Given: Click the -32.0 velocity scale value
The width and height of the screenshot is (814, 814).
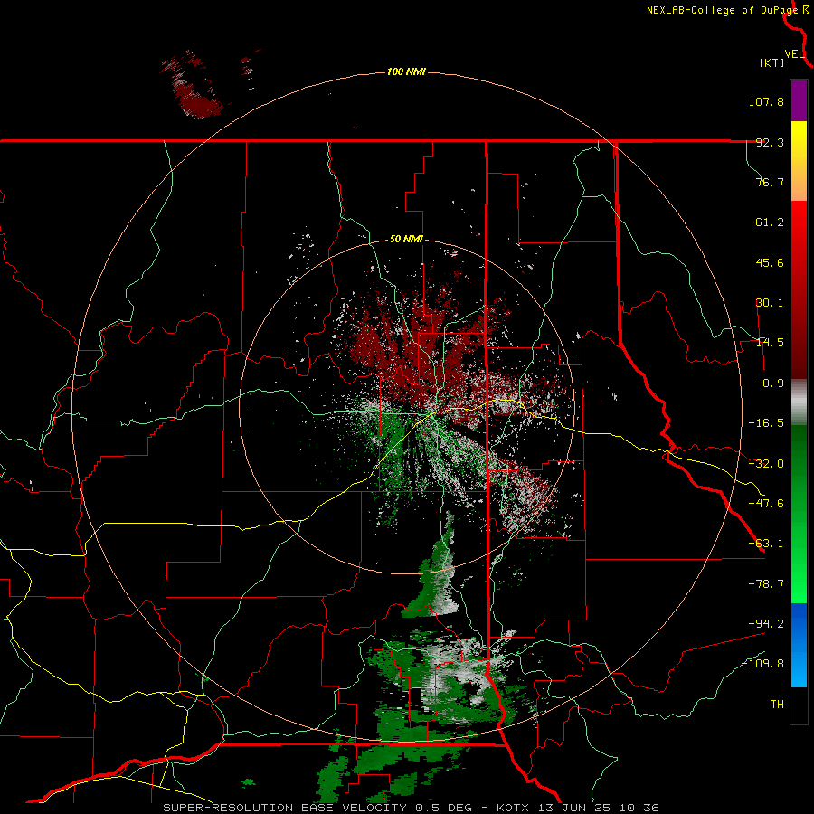Looking at the screenshot, I should (766, 464).
